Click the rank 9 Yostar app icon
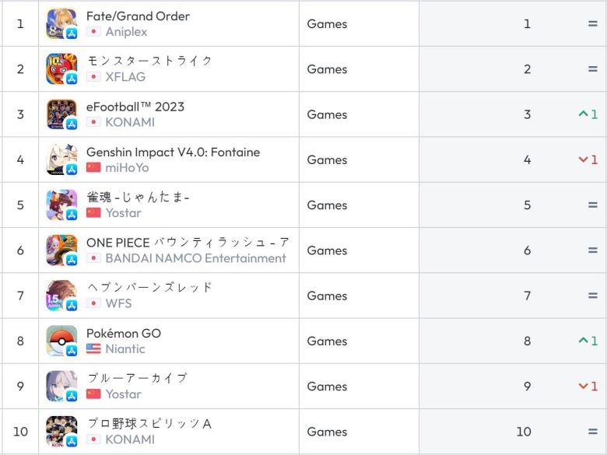The width and height of the screenshot is (607, 455). (61, 386)
